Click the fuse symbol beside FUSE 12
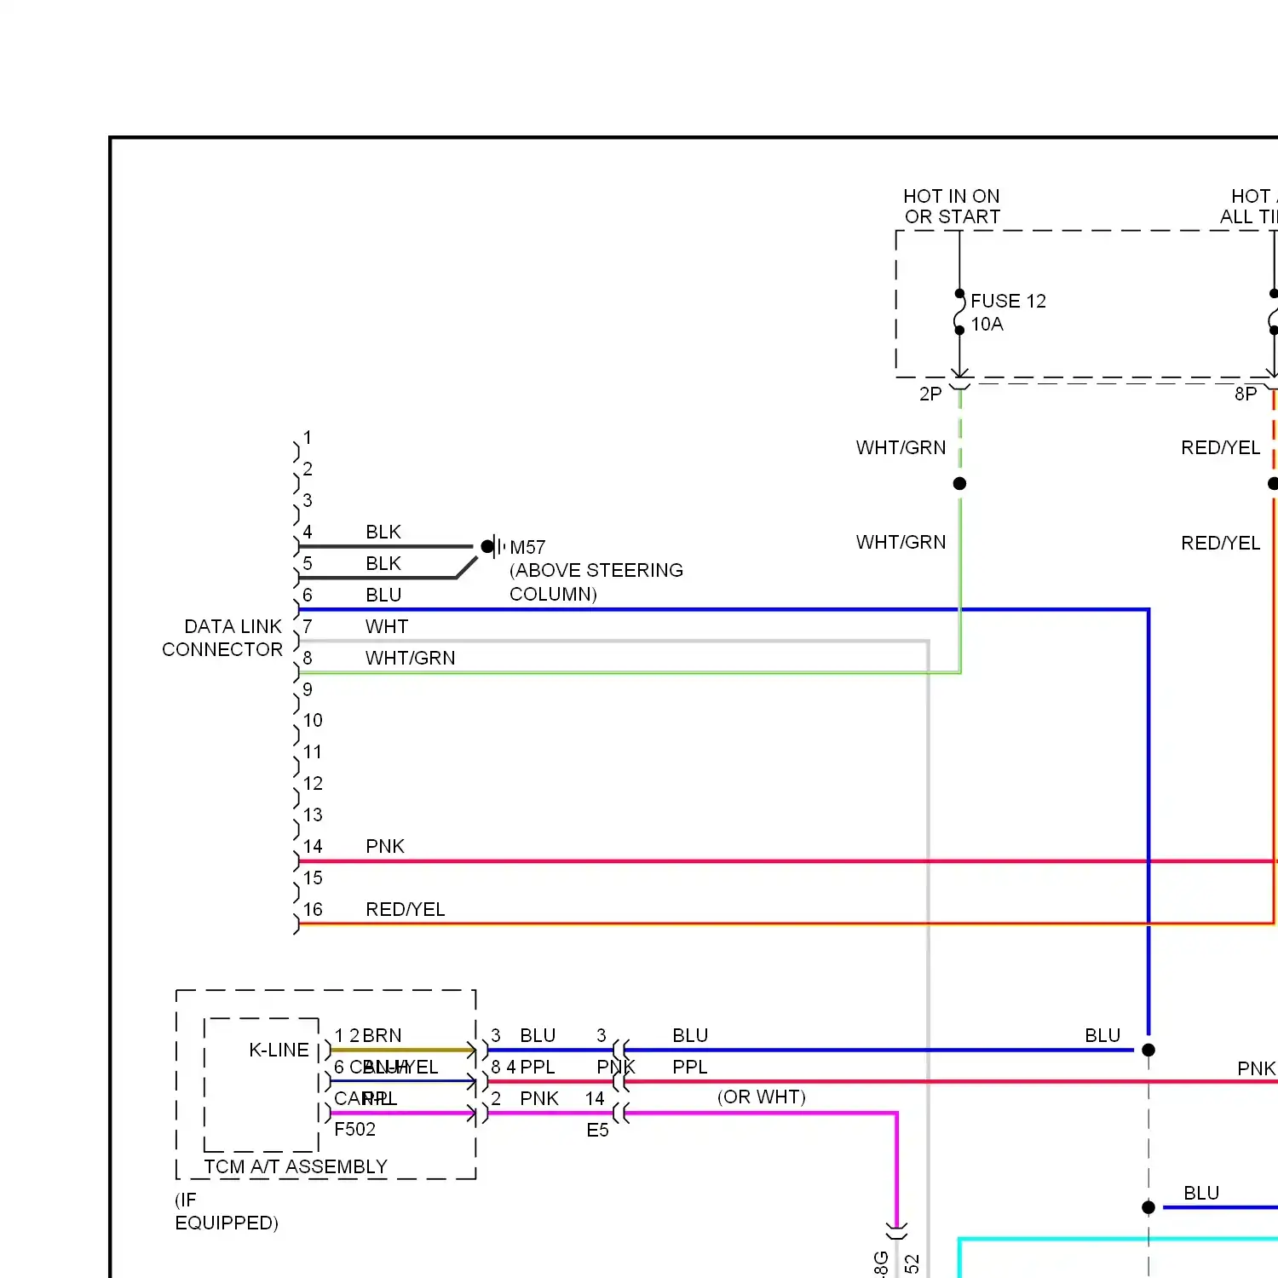 pyautogui.click(x=959, y=312)
